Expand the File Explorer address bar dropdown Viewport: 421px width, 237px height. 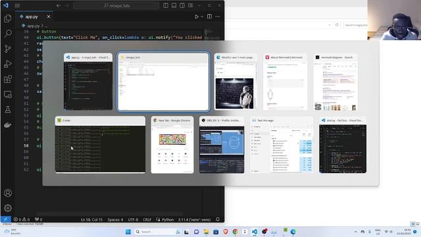pos(330,25)
